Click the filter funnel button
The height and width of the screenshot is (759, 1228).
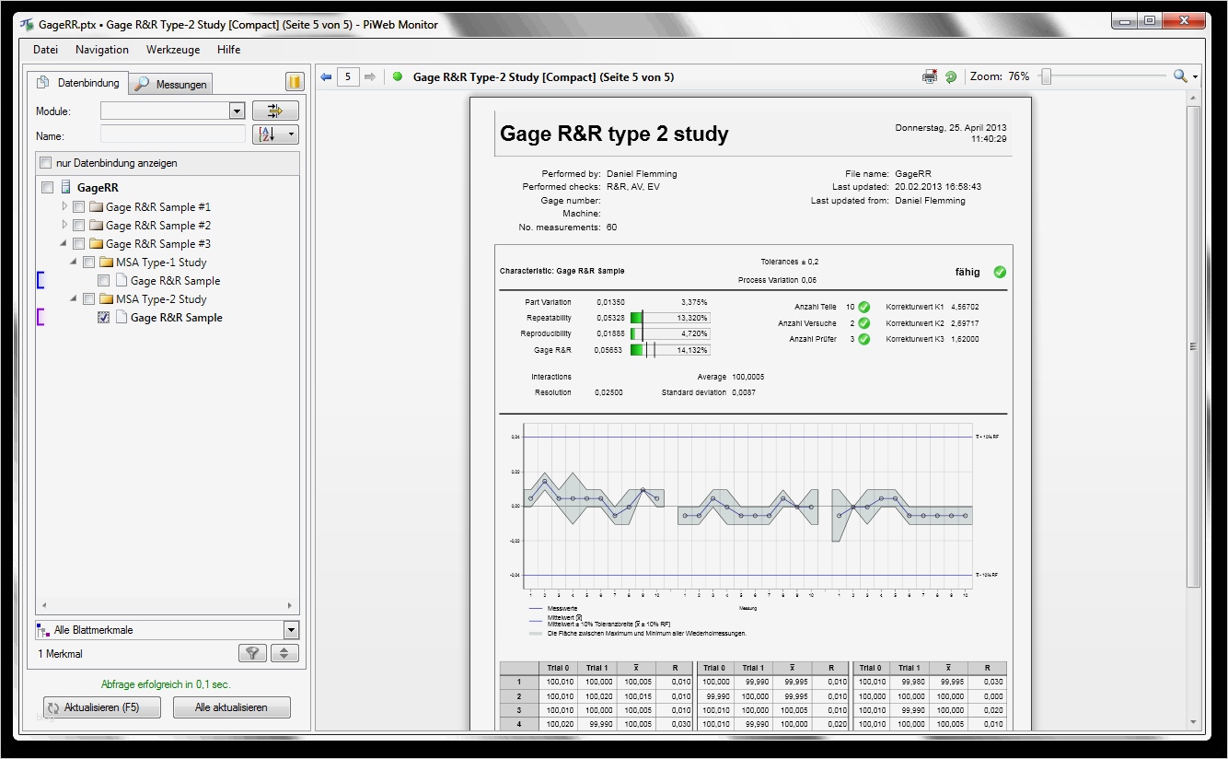point(252,653)
